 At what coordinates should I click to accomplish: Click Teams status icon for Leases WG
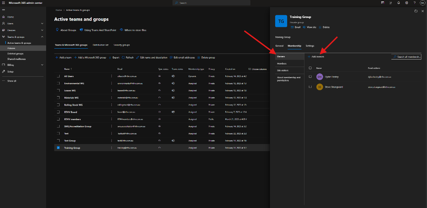(x=173, y=91)
